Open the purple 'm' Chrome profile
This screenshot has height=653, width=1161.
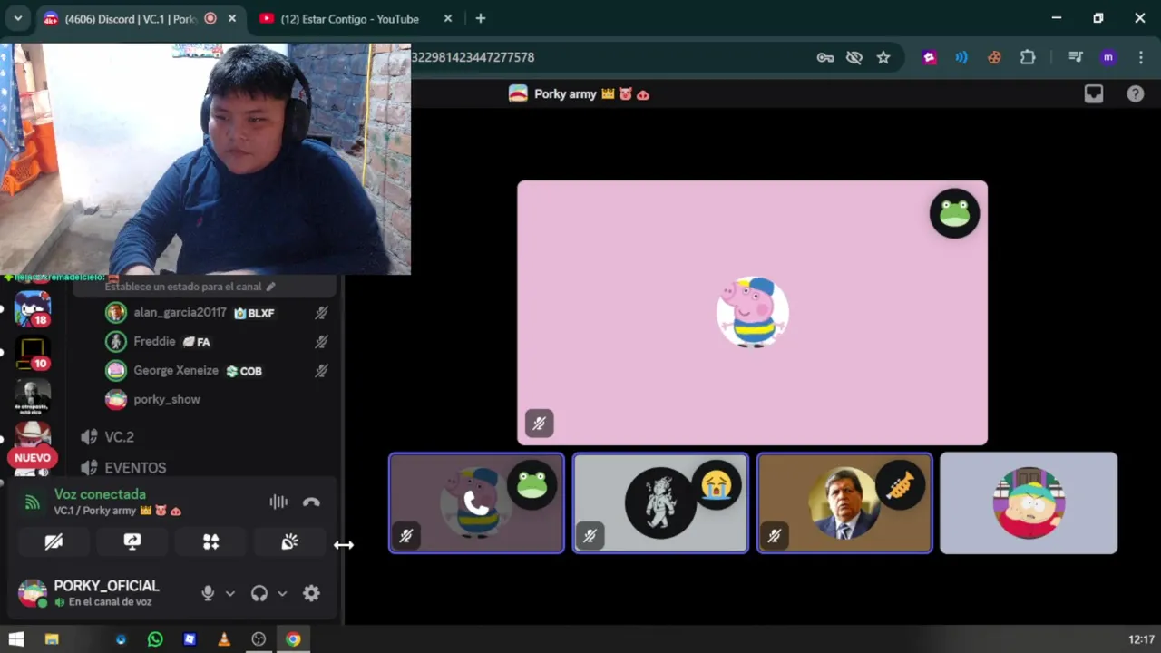1107,57
